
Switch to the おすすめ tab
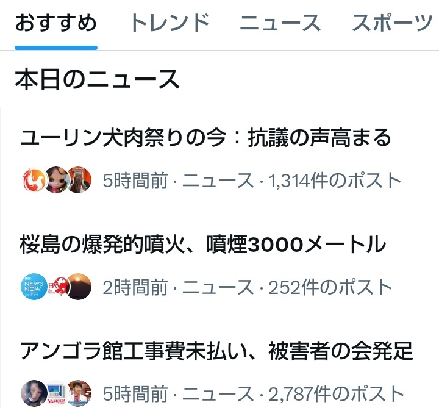click(x=56, y=24)
